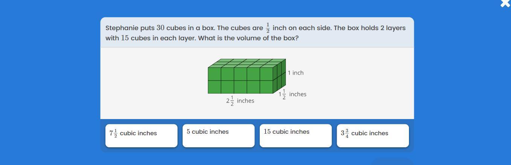Click the "1 1/2 inches" depth label

pyautogui.click(x=293, y=94)
